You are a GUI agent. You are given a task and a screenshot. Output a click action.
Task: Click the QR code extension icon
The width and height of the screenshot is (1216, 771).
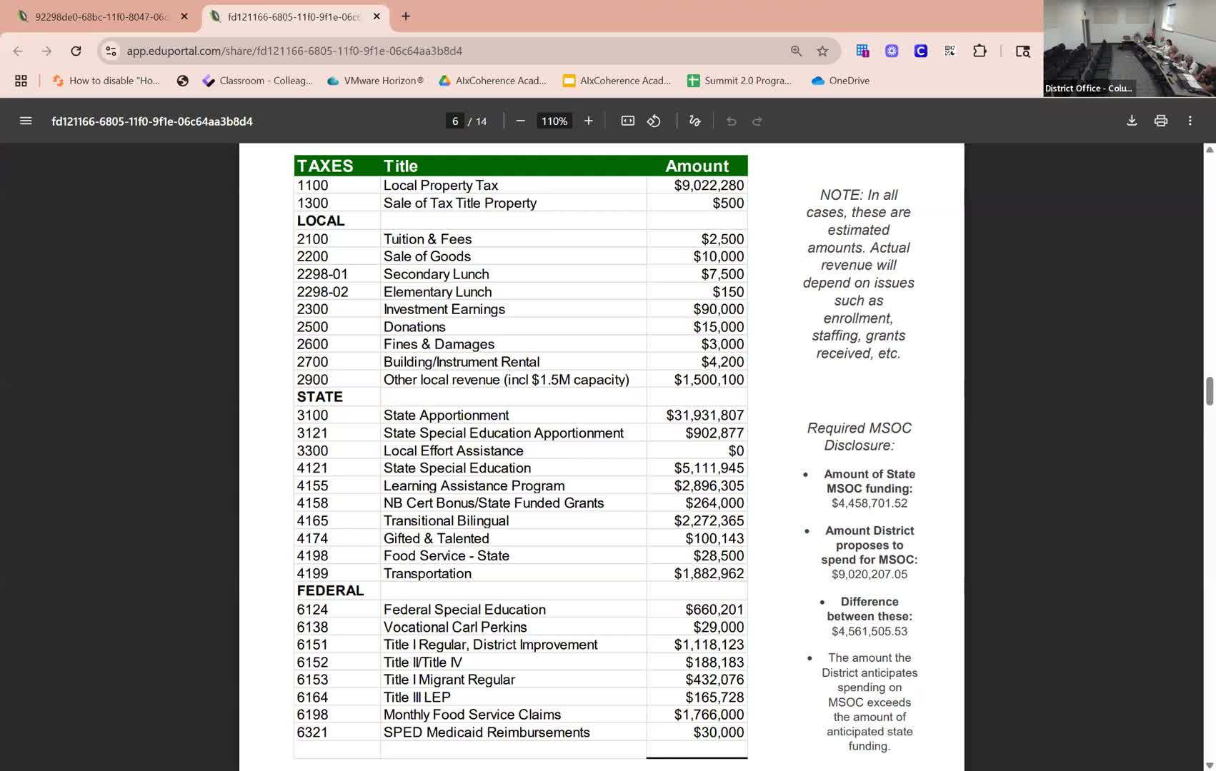coord(950,51)
